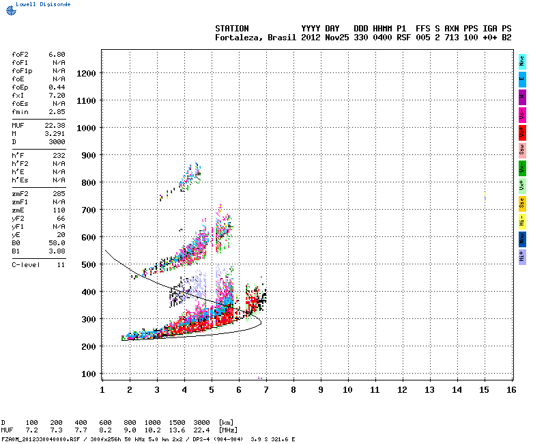Click the Lowell Digisonde globe logo
Screen dimensions: 546x444
[x=11, y=11]
